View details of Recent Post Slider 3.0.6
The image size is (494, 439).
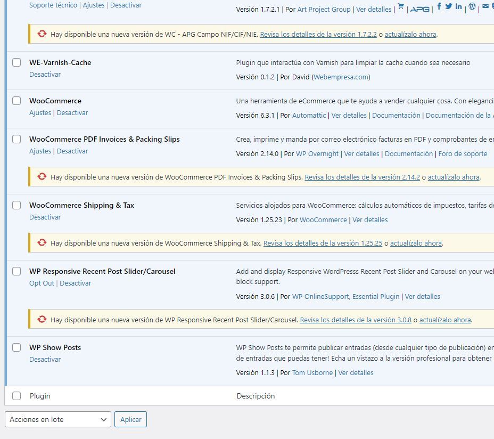pyautogui.click(x=423, y=296)
